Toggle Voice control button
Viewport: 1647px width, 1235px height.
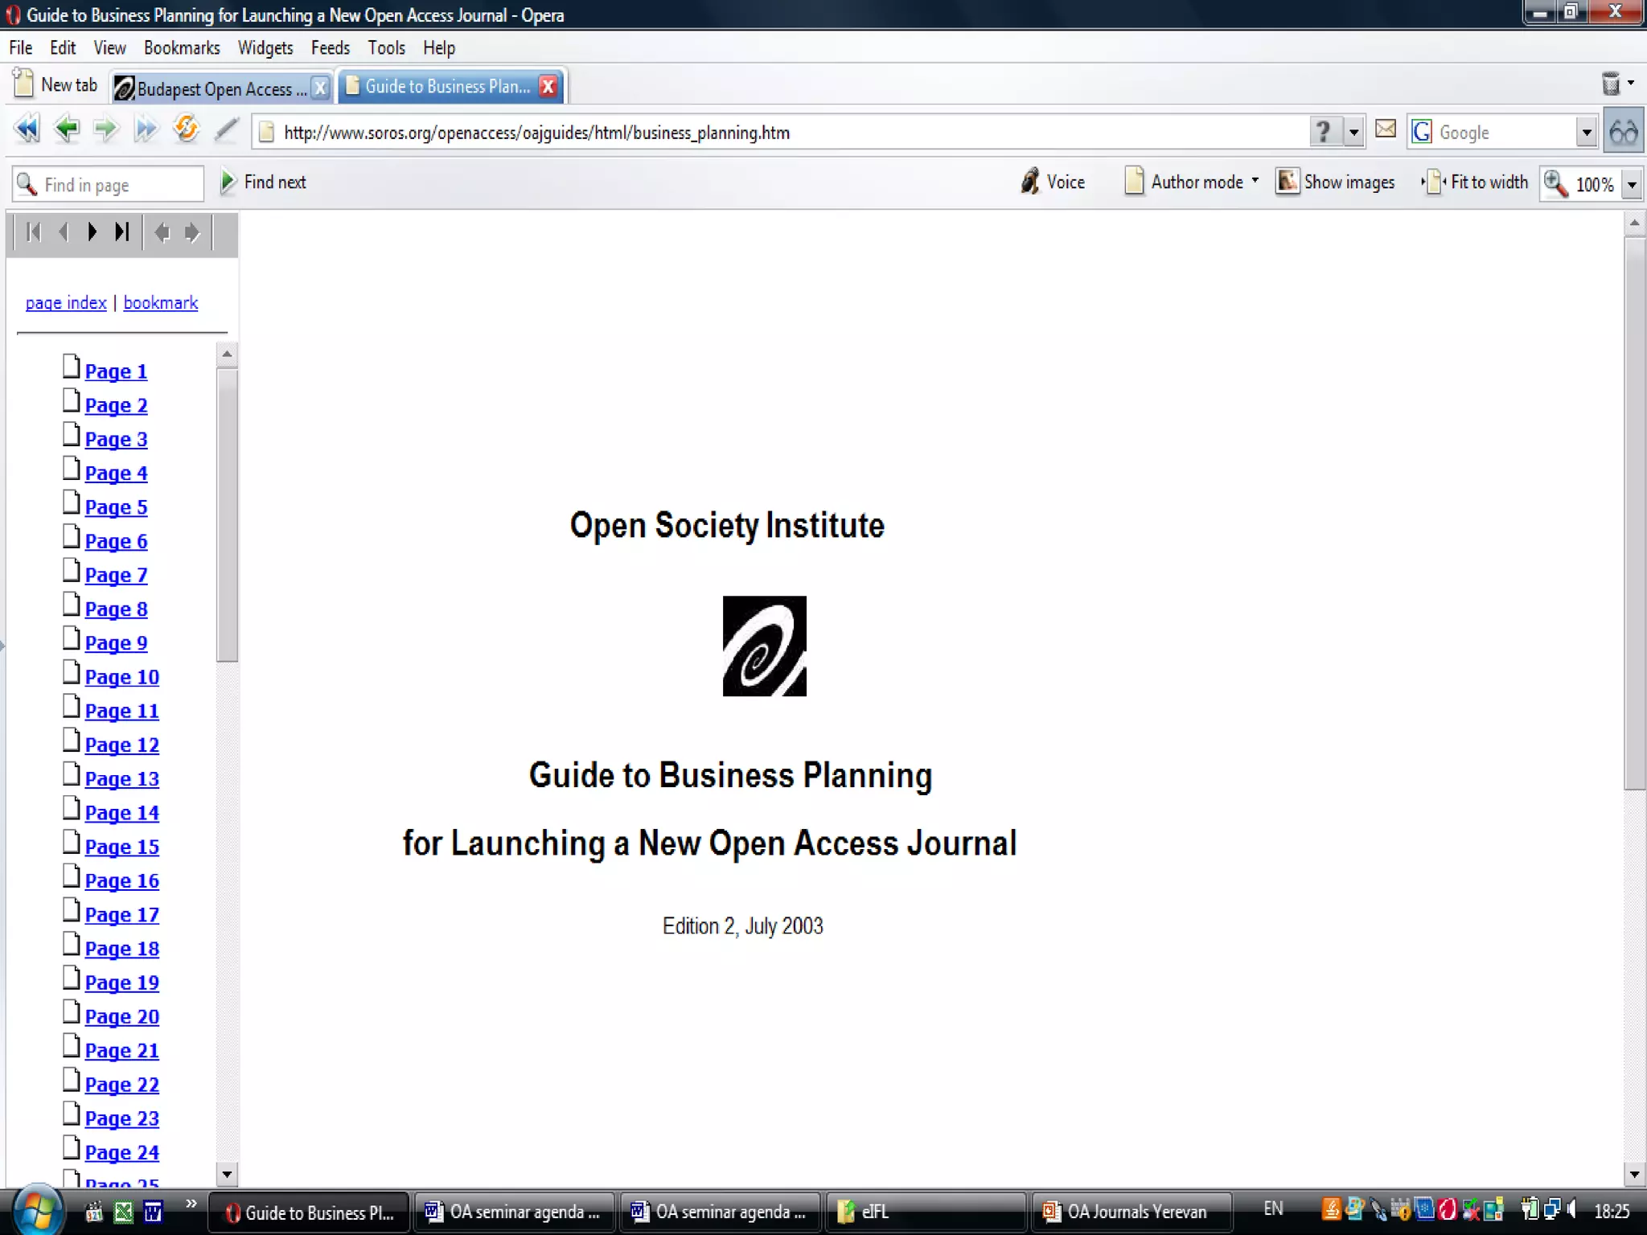pos(1053,183)
